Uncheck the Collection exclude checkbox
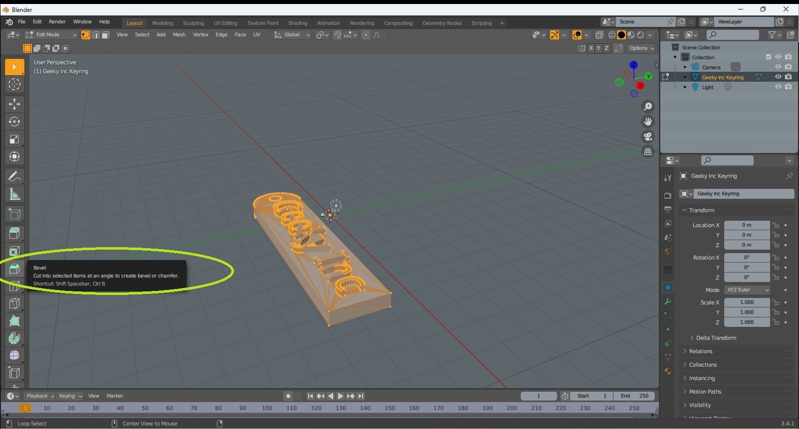Viewport: 799px width, 429px height. [x=769, y=57]
